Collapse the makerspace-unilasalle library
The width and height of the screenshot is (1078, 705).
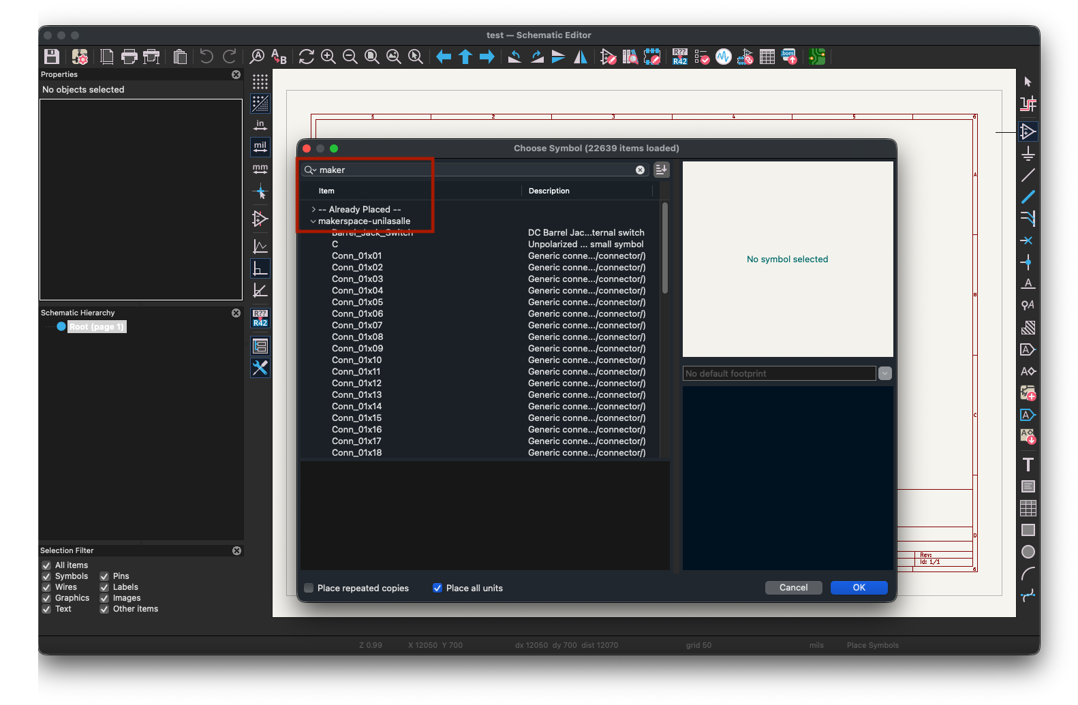[x=313, y=221]
